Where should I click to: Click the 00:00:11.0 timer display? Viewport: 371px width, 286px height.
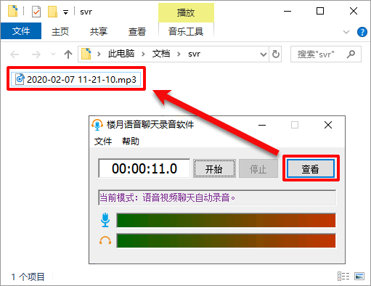coord(144,168)
